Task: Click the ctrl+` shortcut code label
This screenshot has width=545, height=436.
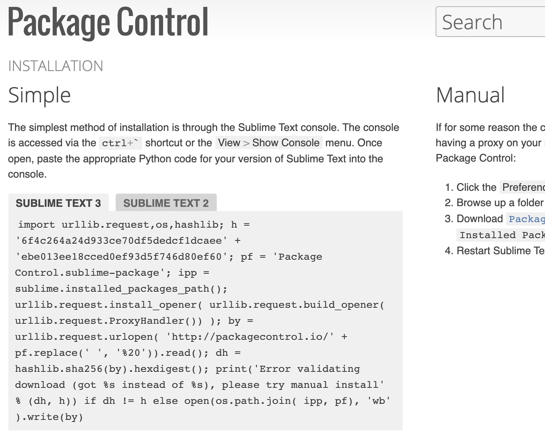Action: pyautogui.click(x=120, y=143)
